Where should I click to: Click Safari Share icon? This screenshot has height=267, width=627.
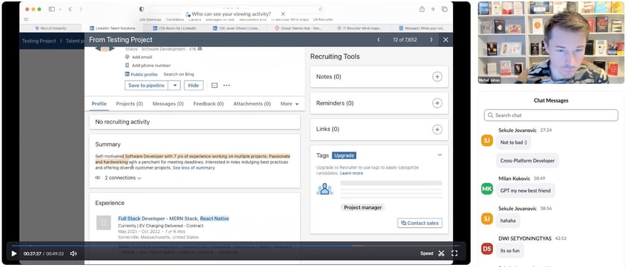point(422,9)
